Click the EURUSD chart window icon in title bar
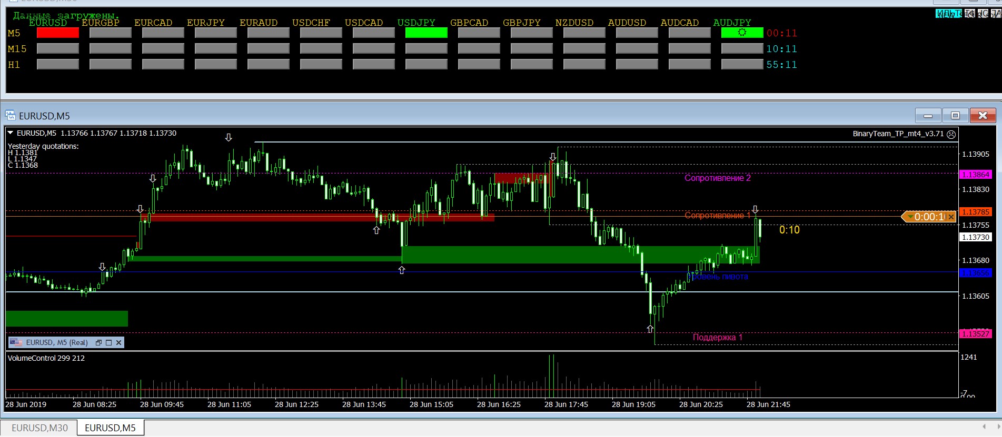1002x437 pixels. 11,116
